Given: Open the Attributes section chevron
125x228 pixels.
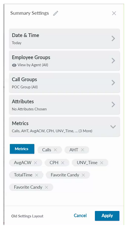Looking at the screenshot, I should (113, 104).
